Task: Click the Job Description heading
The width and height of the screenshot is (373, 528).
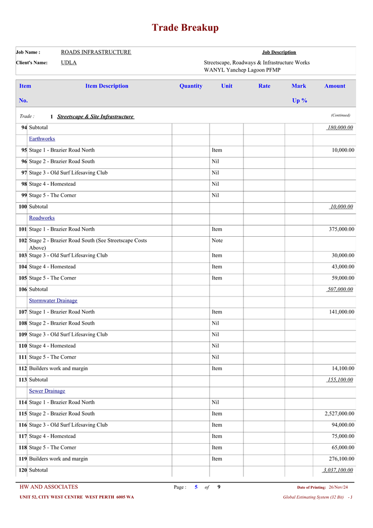Action: (279, 52)
